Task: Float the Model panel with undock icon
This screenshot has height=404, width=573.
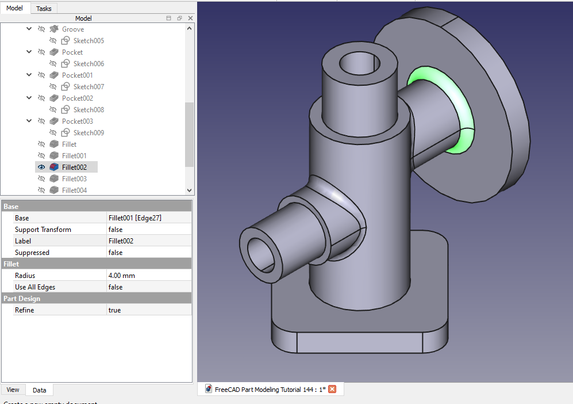Action: point(179,18)
